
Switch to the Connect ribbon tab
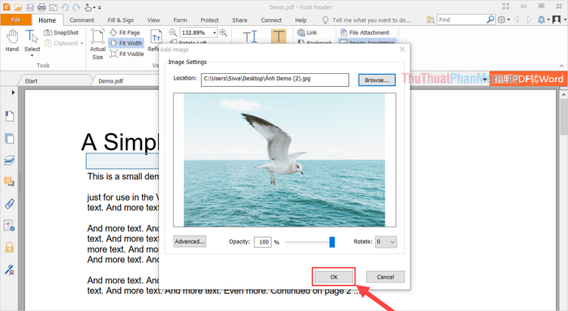pyautogui.click(x=271, y=20)
